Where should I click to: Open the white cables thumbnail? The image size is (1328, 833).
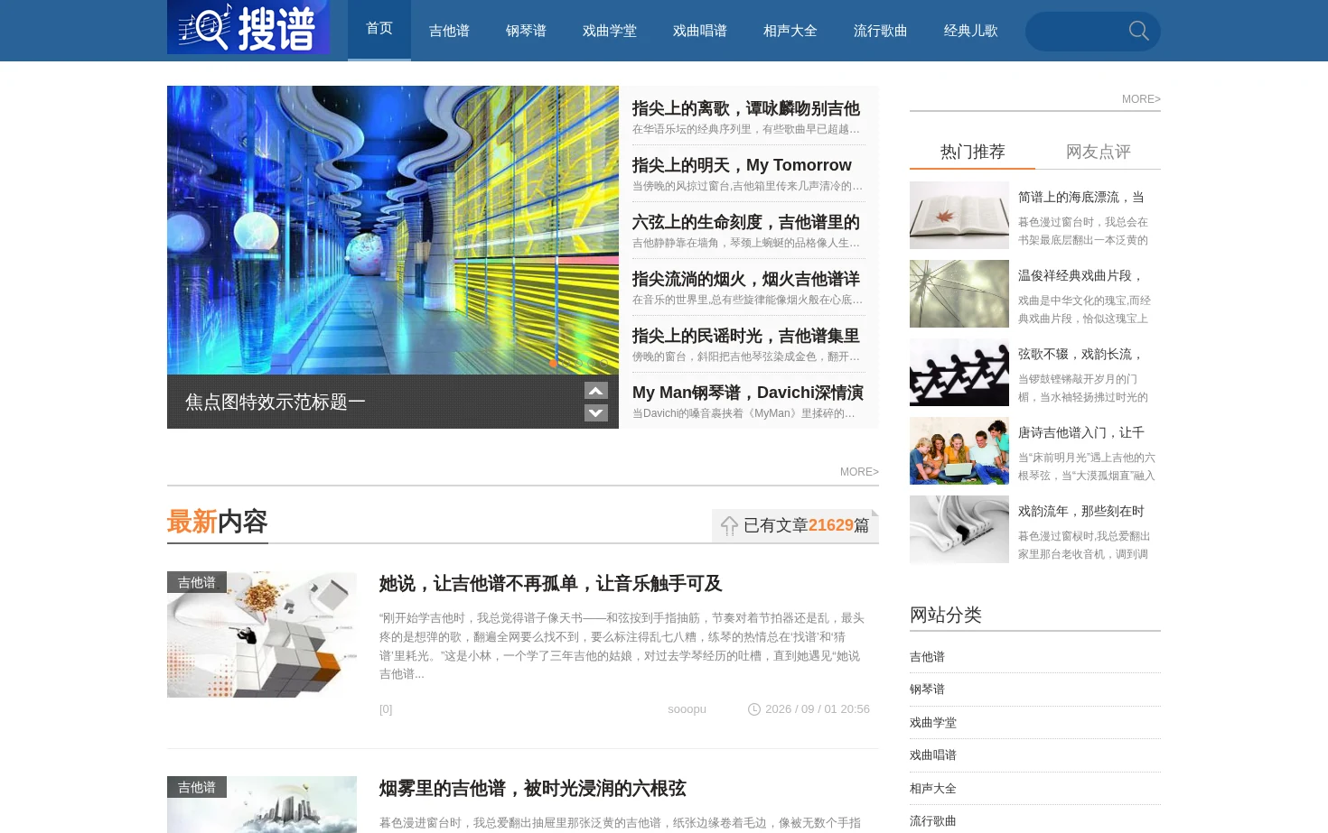(959, 529)
